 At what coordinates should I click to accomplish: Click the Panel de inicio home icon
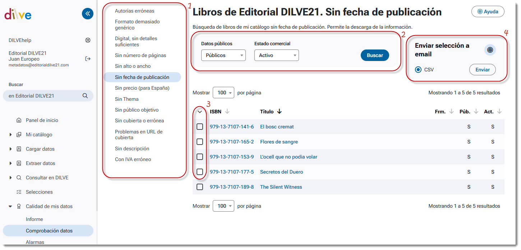tap(19, 120)
